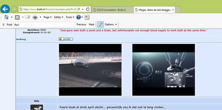Click the drifting car video thumbnail
222x110 pixels.
(90, 70)
